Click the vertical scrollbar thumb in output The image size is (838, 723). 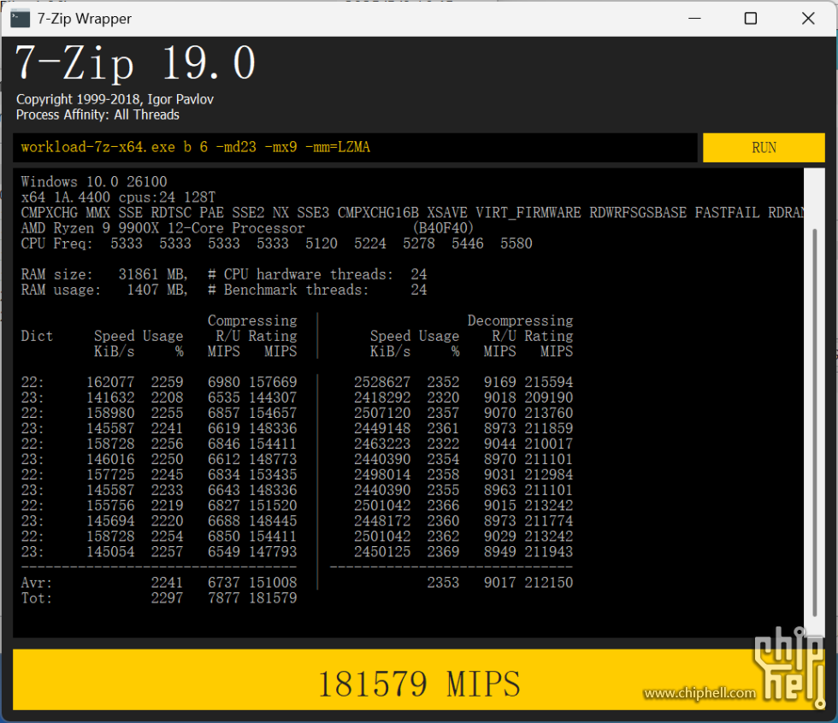click(814, 422)
